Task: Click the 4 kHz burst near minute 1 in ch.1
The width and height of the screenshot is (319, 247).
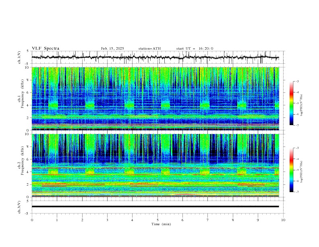Action: (x=53, y=105)
